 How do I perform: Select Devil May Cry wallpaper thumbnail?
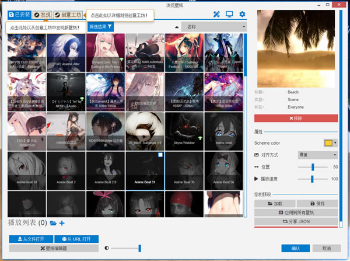click(223, 53)
